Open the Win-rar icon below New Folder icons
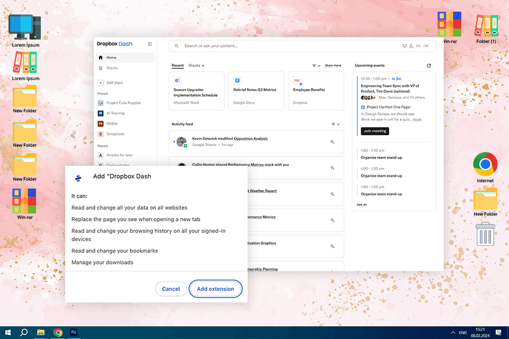509x339 pixels. point(25,204)
